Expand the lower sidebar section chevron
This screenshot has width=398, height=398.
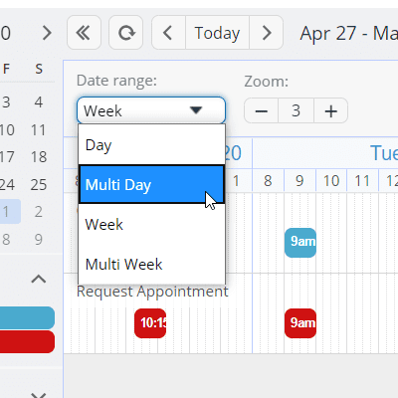tap(39, 395)
